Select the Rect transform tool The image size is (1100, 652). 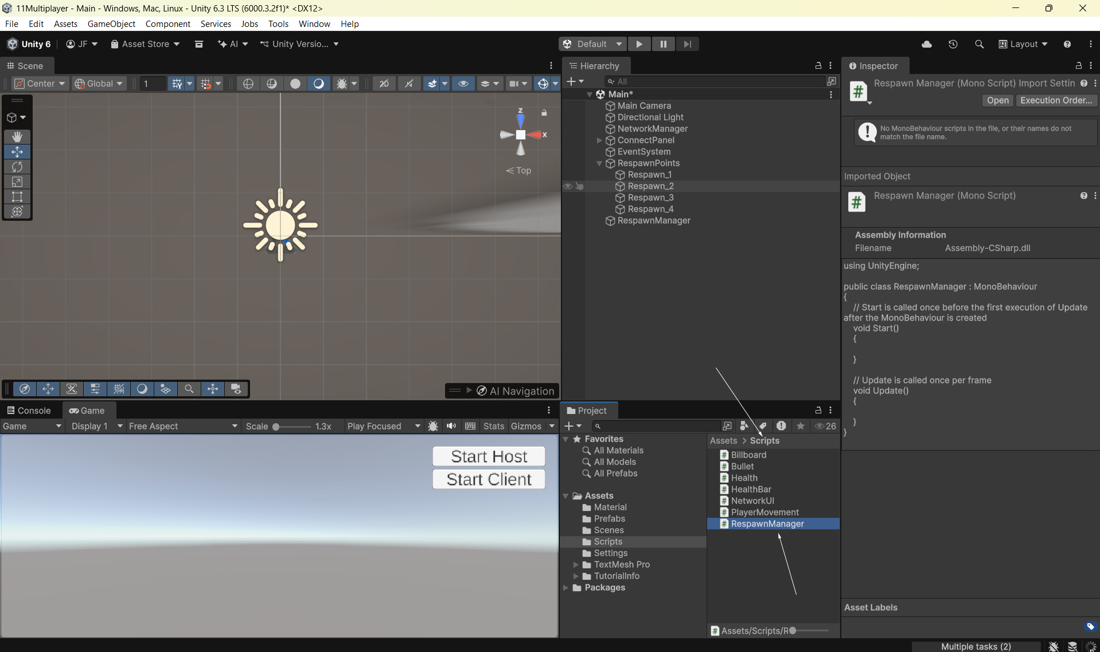coord(17,197)
